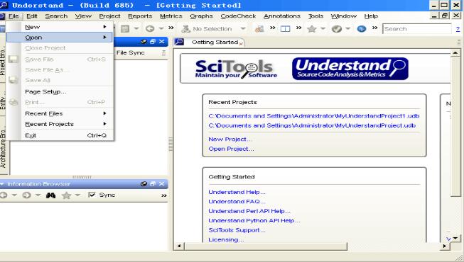Open the CodeCheck menu in menu bar
This screenshot has width=464, height=262.
point(238,16)
